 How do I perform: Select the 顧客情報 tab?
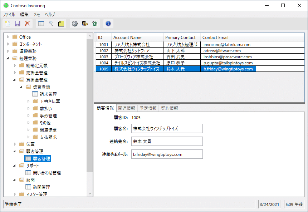pos(105,108)
